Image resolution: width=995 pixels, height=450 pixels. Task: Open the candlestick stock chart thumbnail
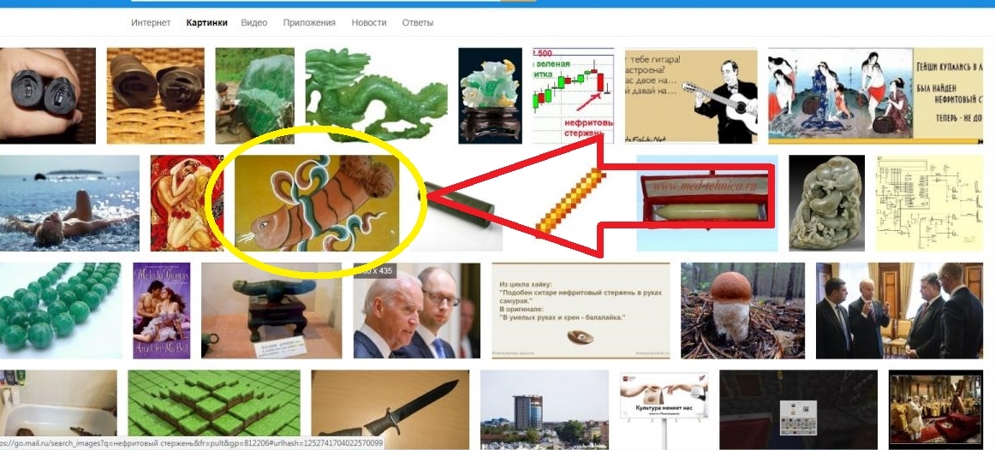[x=573, y=96]
